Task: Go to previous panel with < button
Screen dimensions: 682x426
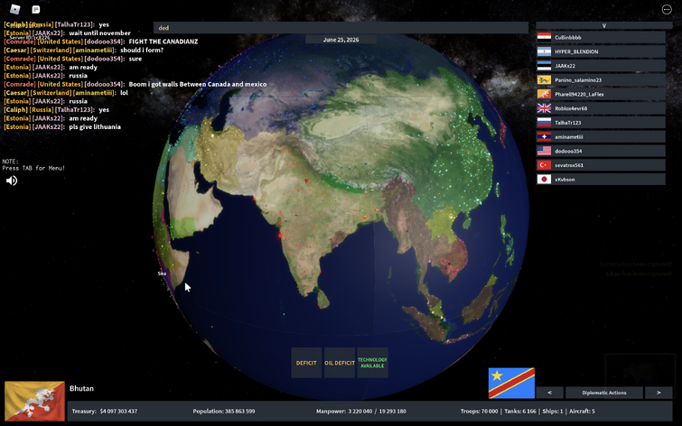Action: (550, 393)
